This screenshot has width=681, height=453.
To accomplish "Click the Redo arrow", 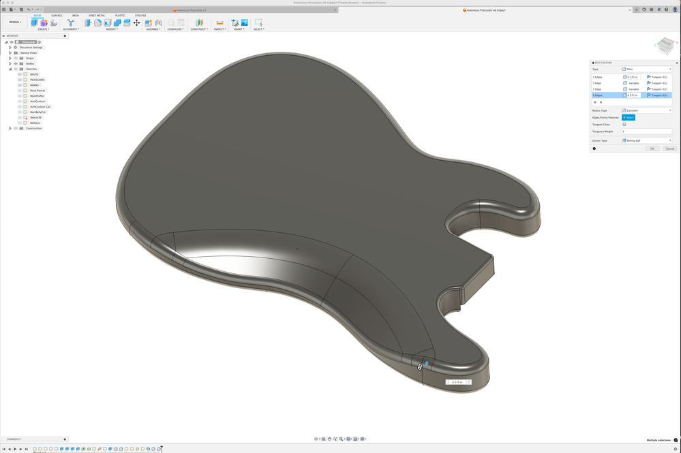I will point(37,9).
